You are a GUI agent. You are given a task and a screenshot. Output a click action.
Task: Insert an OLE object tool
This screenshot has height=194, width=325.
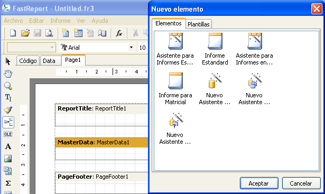[x=8, y=134]
